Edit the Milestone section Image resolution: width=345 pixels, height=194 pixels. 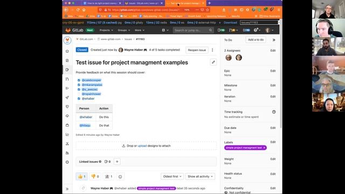coord(273,85)
